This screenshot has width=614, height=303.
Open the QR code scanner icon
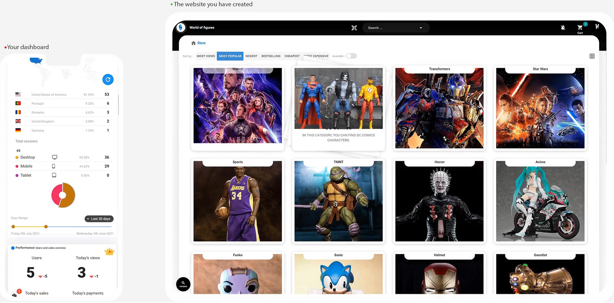click(x=354, y=28)
